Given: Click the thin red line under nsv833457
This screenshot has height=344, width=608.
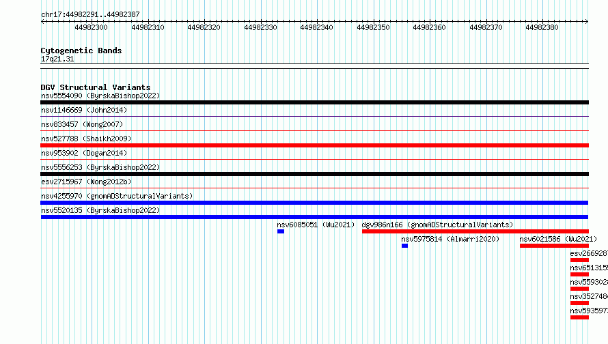Looking at the screenshot, I should [x=314, y=130].
